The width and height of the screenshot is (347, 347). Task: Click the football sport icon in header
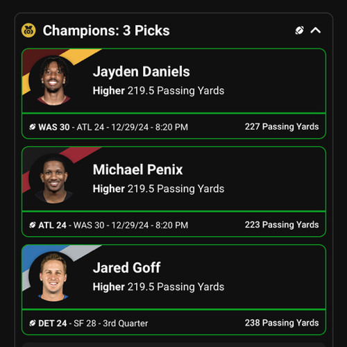click(x=300, y=31)
